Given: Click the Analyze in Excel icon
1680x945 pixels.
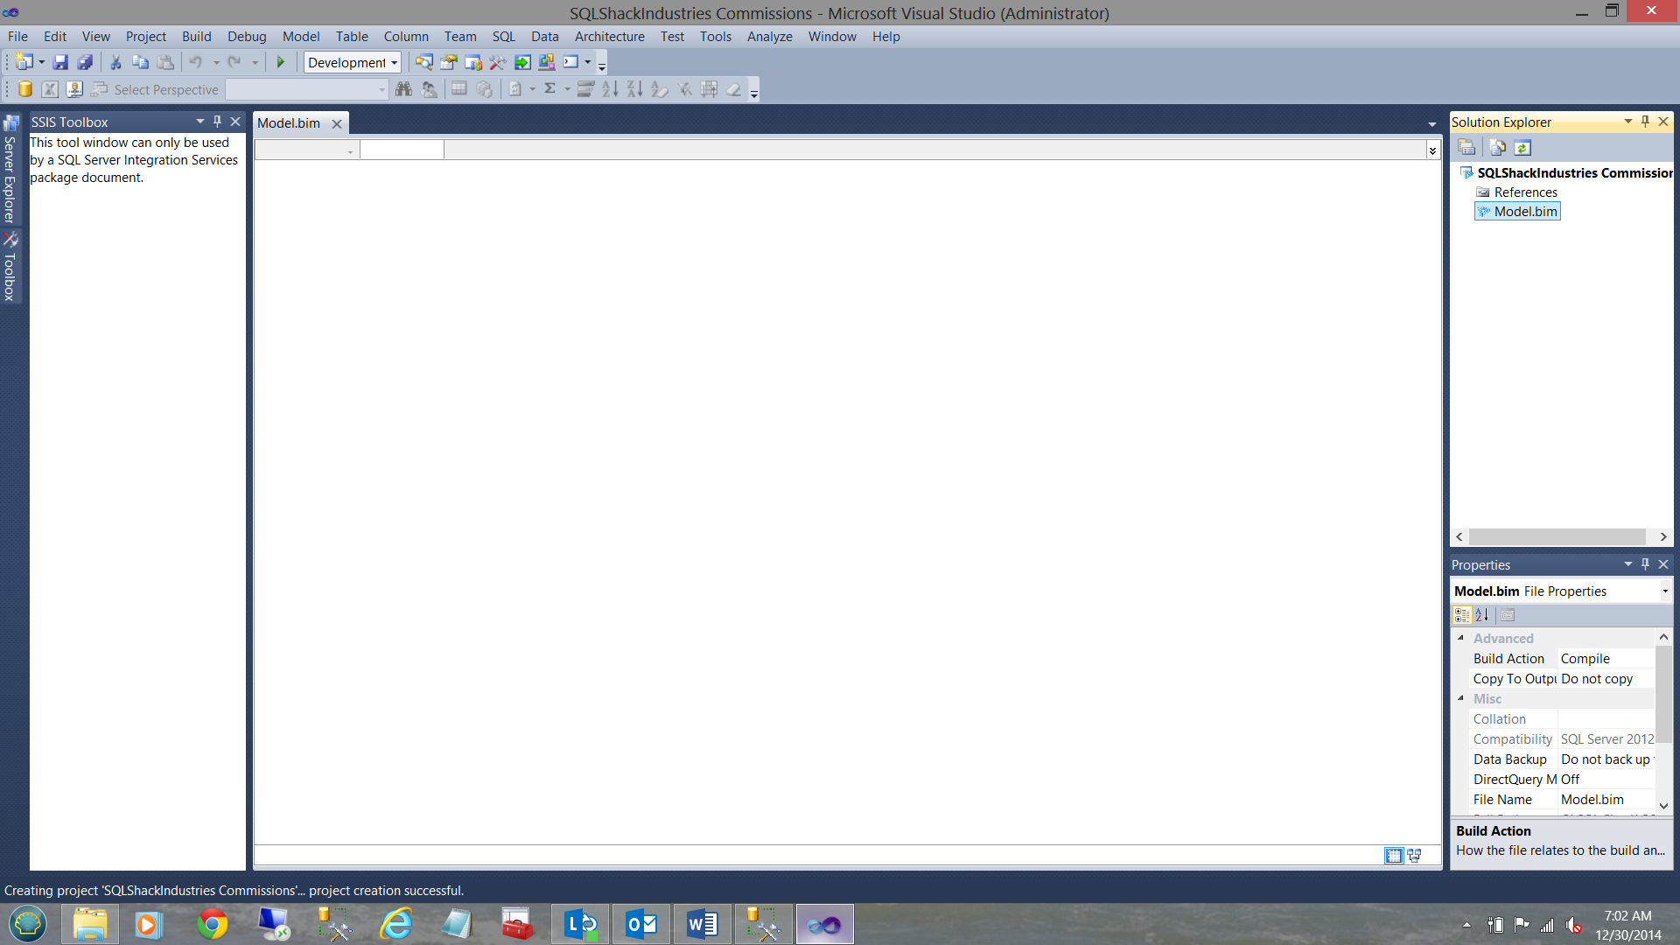Looking at the screenshot, I should point(50,89).
